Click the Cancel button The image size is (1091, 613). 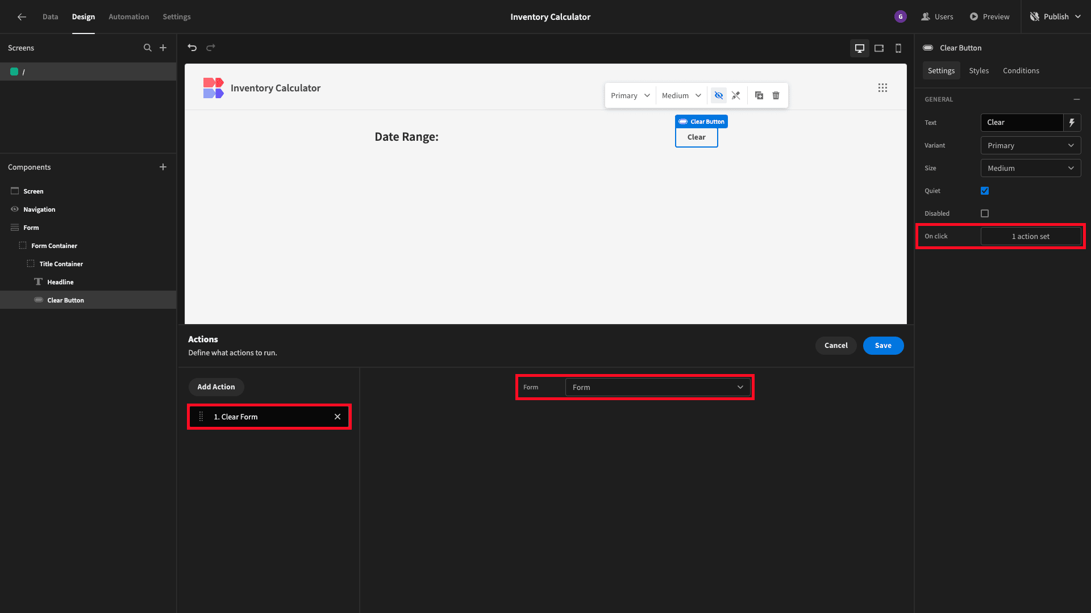[x=836, y=346]
